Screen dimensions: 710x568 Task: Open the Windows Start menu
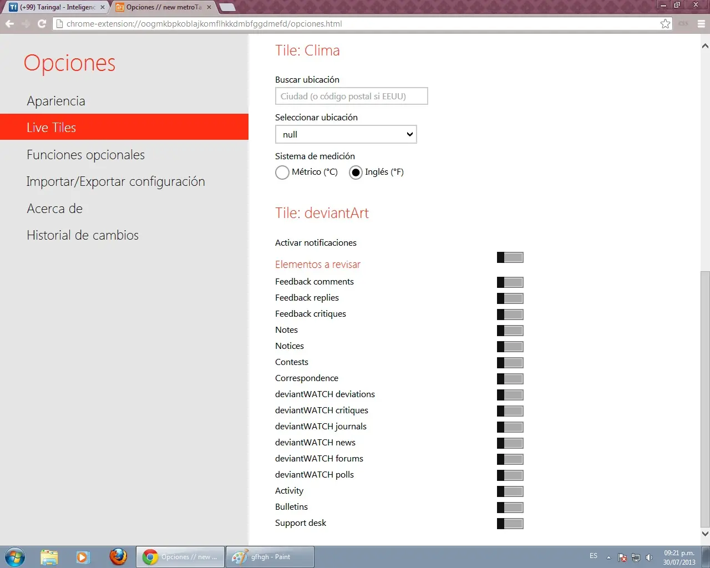click(x=15, y=557)
